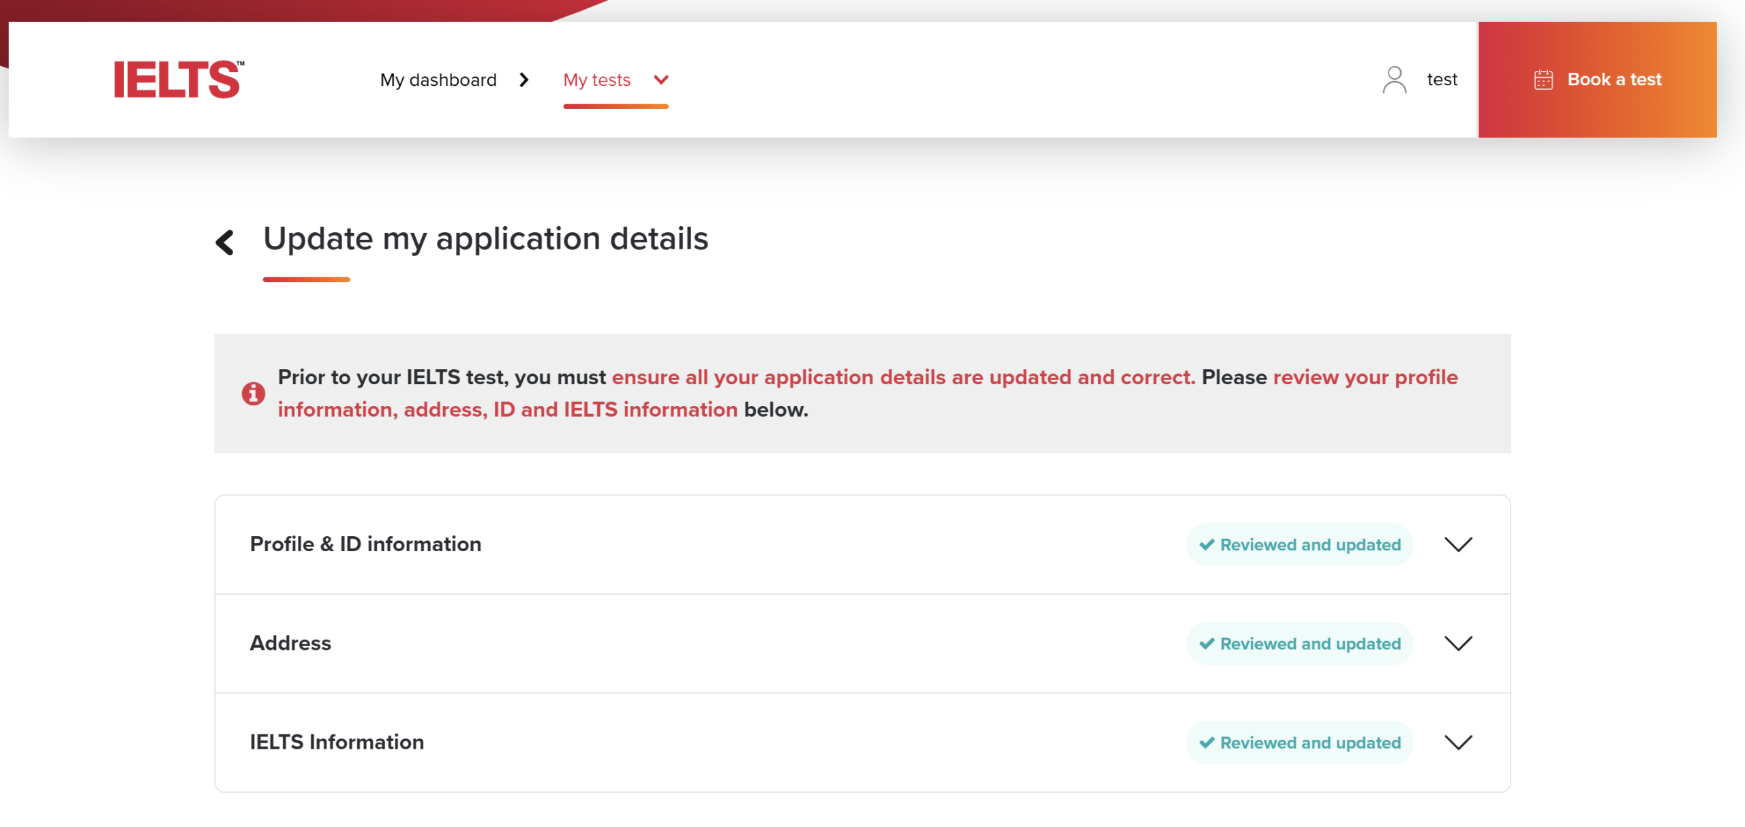Click the info icon in the alert banner
Screen dimensions: 1745x827
pyautogui.click(x=253, y=393)
